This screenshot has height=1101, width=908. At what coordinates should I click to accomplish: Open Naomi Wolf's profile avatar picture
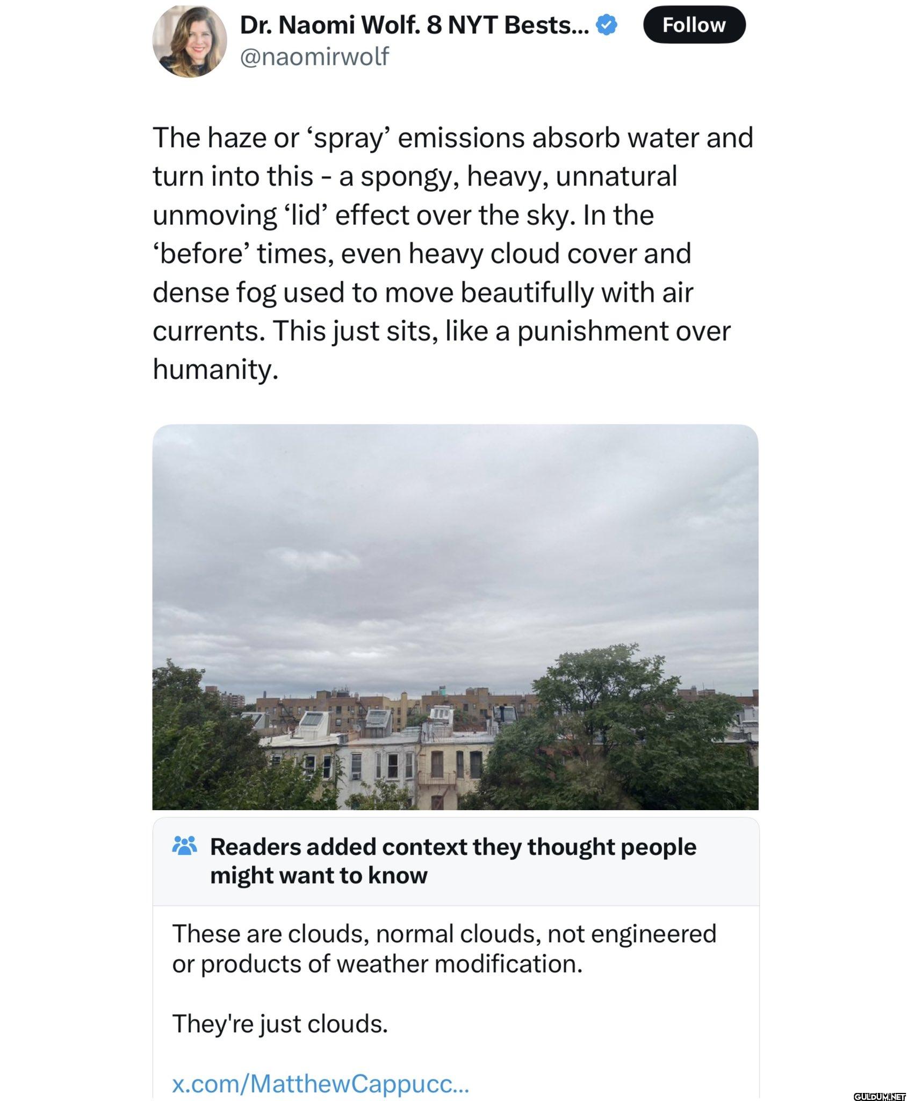(x=189, y=41)
